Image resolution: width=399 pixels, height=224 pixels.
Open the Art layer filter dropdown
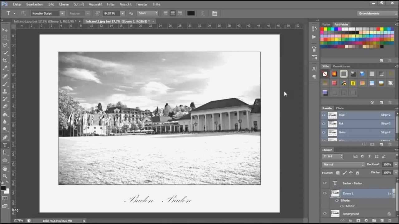pos(333,156)
